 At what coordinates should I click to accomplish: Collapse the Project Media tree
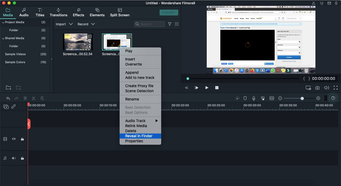coord(3,22)
